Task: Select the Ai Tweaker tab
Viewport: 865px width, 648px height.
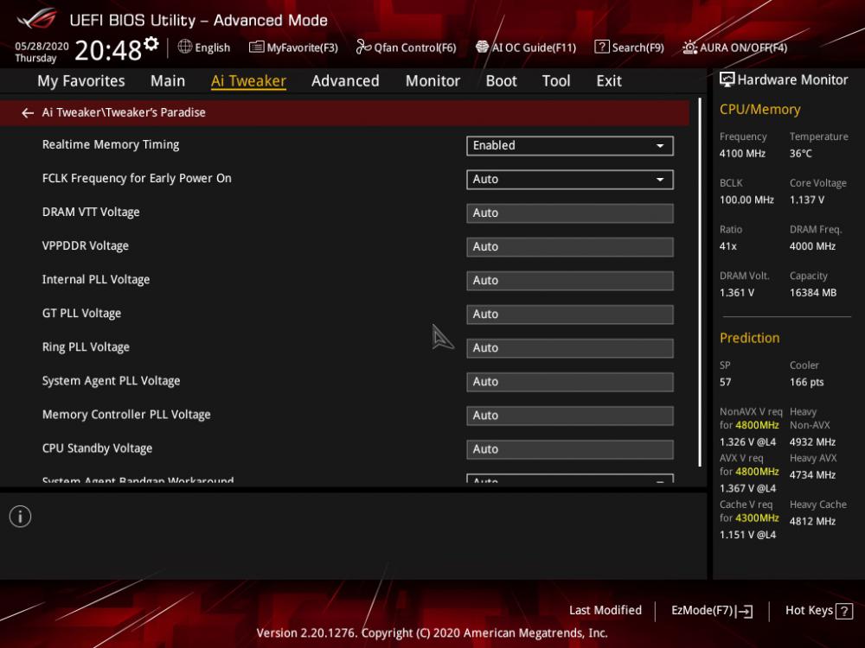Action: [x=248, y=81]
